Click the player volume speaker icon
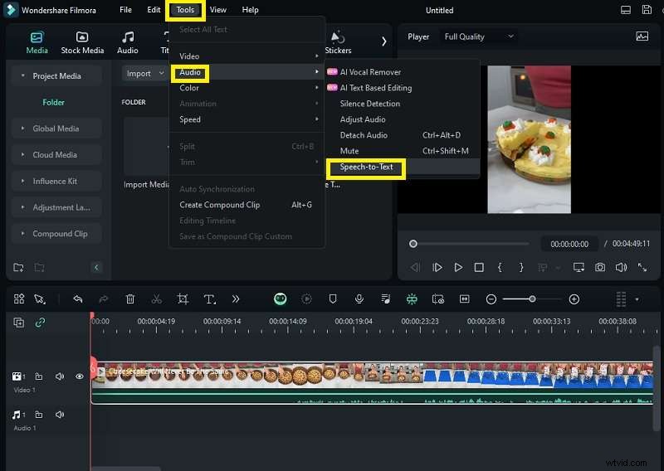Screen dimensions: 664x471 pyautogui.click(x=620, y=268)
